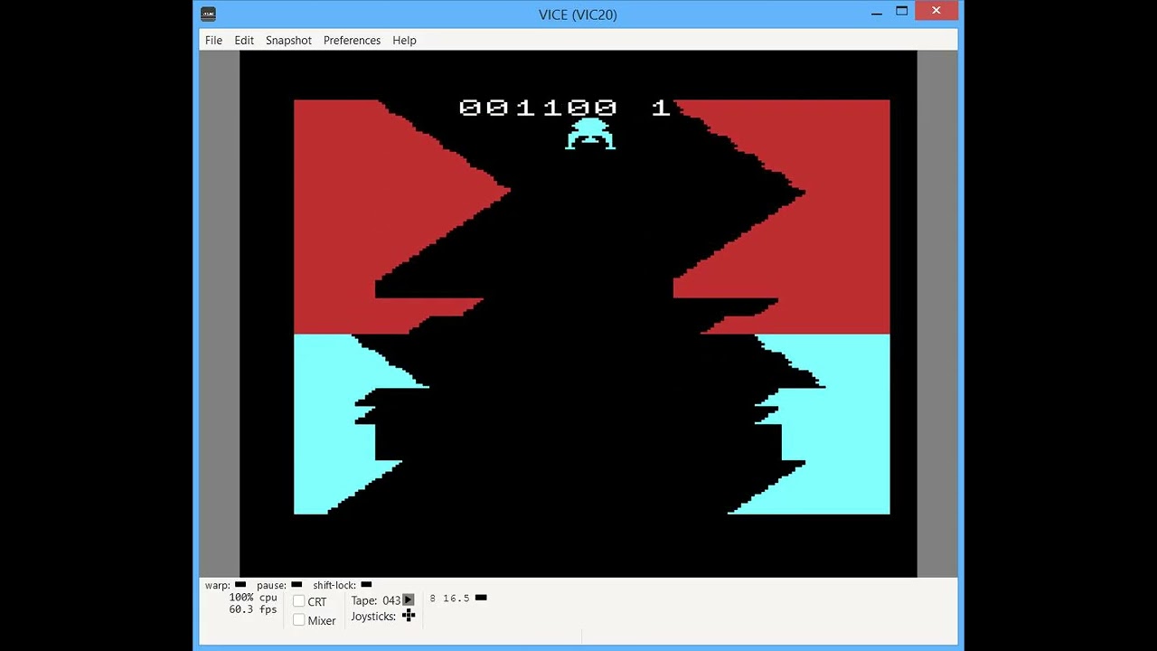Close the VICE emulator window
Screen dimensions: 1157x651
point(936,11)
